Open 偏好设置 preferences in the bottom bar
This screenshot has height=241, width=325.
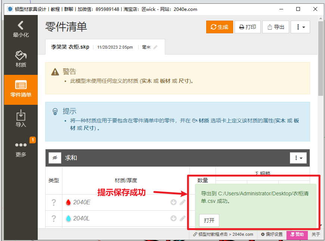coord(272,234)
